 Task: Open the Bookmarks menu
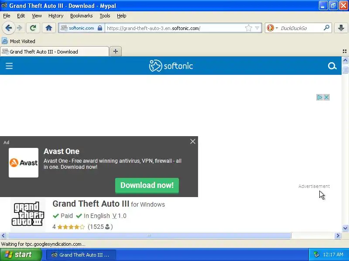point(82,16)
